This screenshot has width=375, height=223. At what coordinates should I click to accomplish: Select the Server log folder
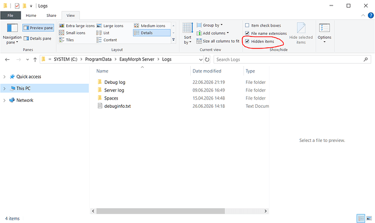pos(114,90)
